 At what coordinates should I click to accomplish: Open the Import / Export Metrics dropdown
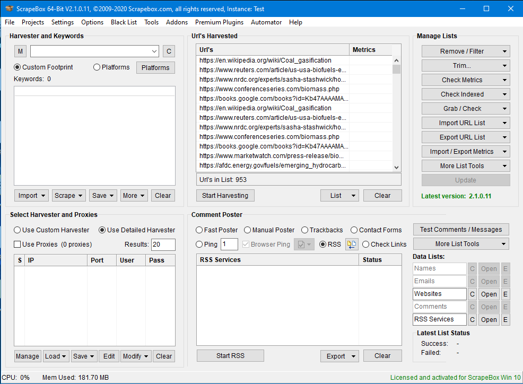466,152
